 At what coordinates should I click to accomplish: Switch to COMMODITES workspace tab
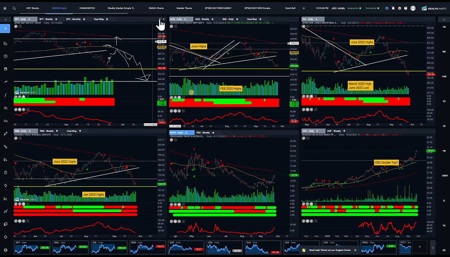(87, 8)
